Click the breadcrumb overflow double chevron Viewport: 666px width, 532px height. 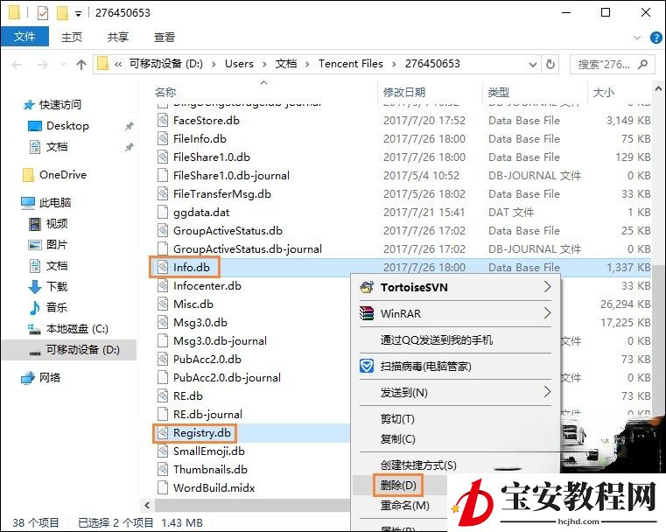pos(118,64)
